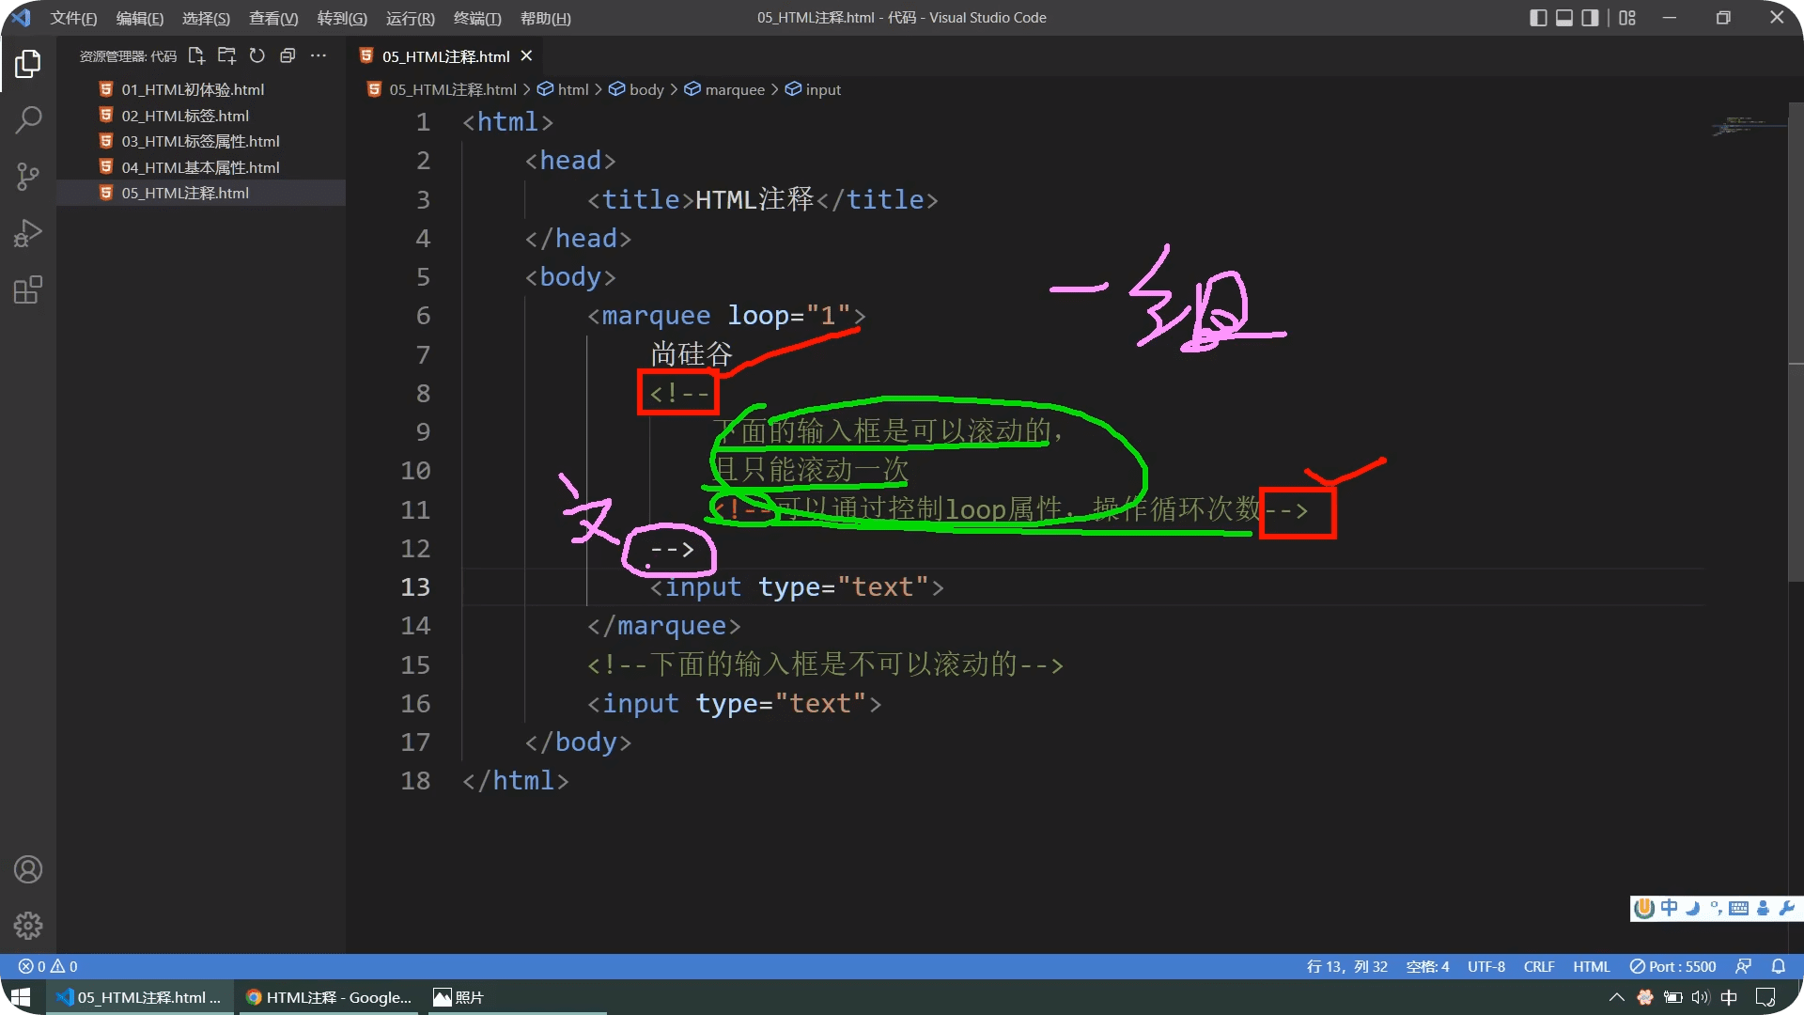1804x1015 pixels.
Task: Open the 终端(T) menu
Action: tap(477, 18)
